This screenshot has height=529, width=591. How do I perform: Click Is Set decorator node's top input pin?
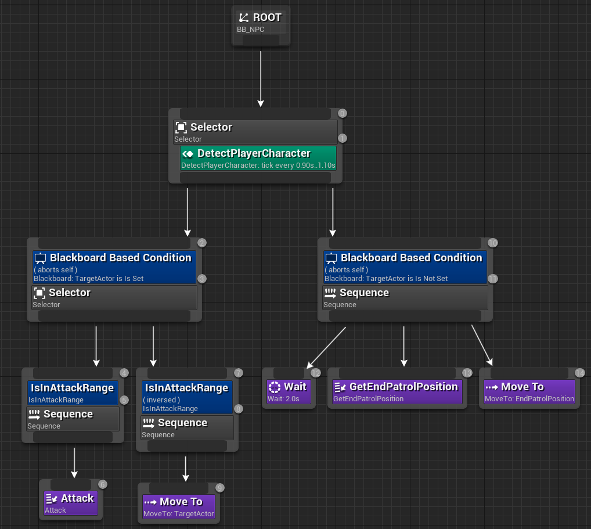tap(114, 243)
